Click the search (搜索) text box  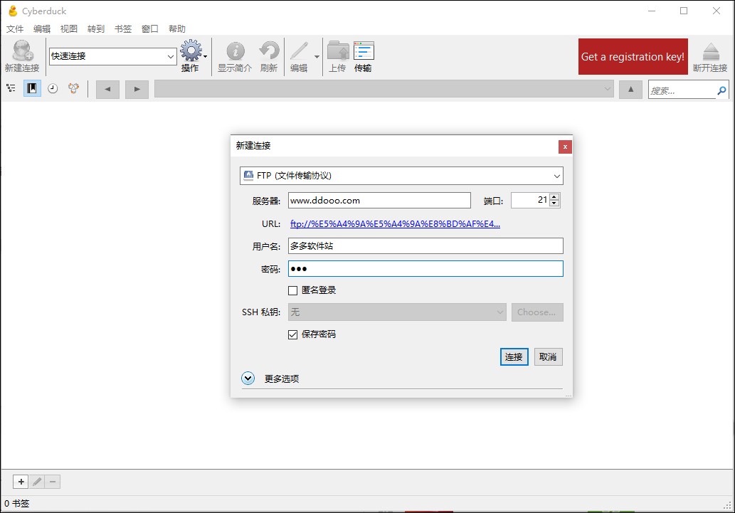click(682, 90)
